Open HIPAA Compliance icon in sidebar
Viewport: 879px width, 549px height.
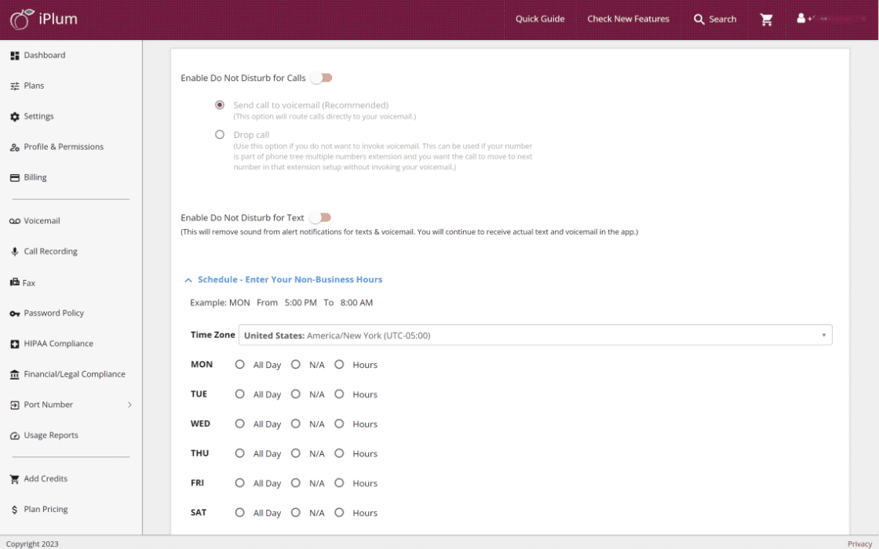click(14, 344)
